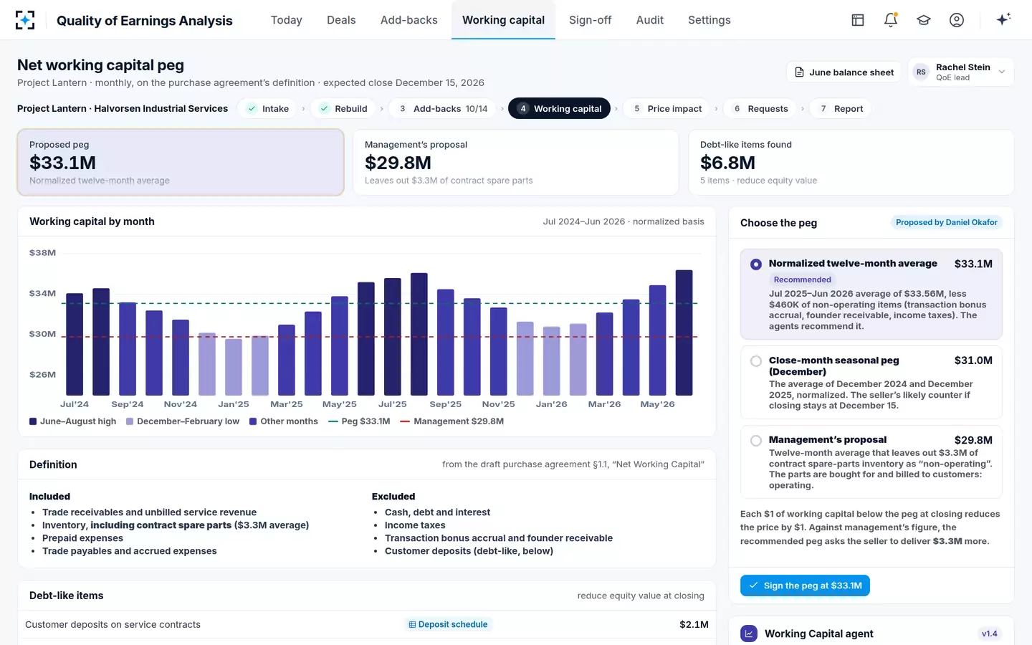
Task: Switch to the Today tab
Action: 287,20
